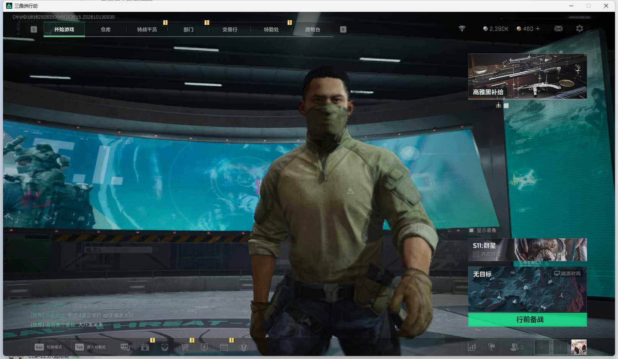This screenshot has height=359, width=618.
Task: Open the calendar events icon
Action: coord(224,347)
